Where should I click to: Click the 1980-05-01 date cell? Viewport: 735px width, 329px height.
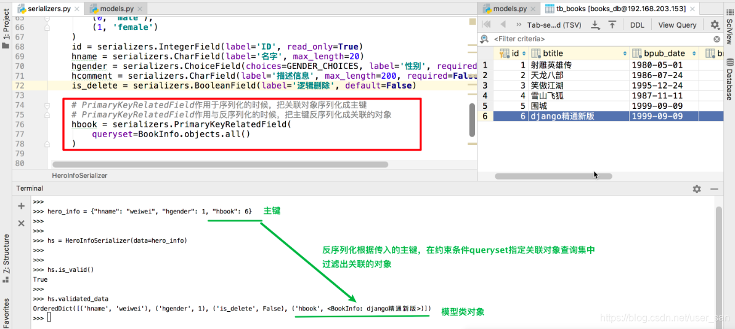[664, 65]
